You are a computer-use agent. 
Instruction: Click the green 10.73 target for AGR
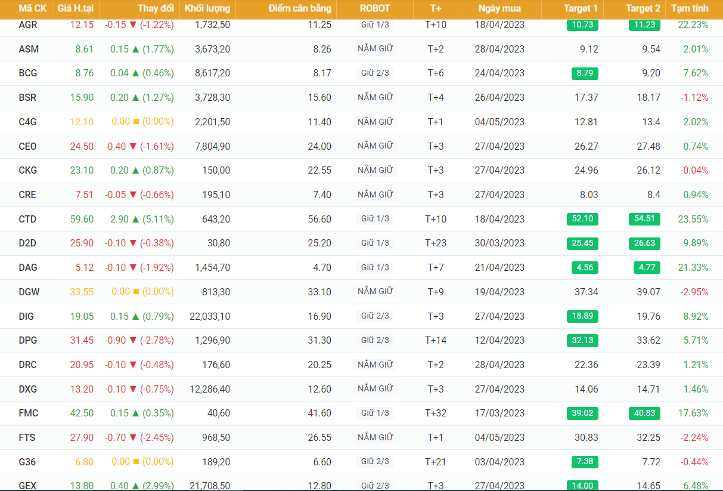click(582, 24)
